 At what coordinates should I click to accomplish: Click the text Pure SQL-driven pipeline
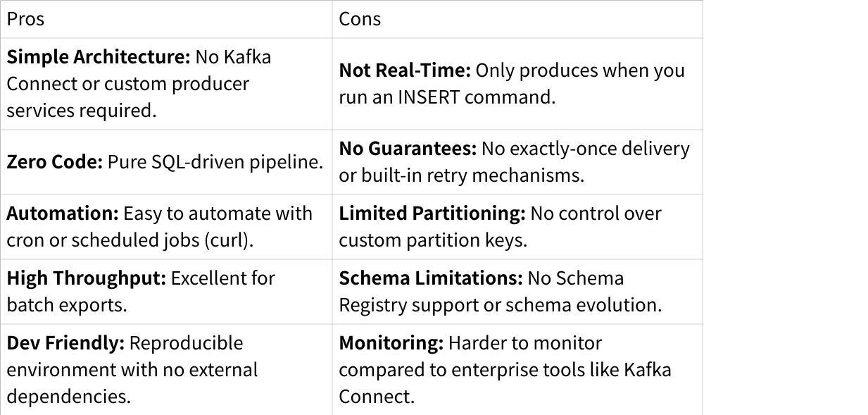point(215,162)
